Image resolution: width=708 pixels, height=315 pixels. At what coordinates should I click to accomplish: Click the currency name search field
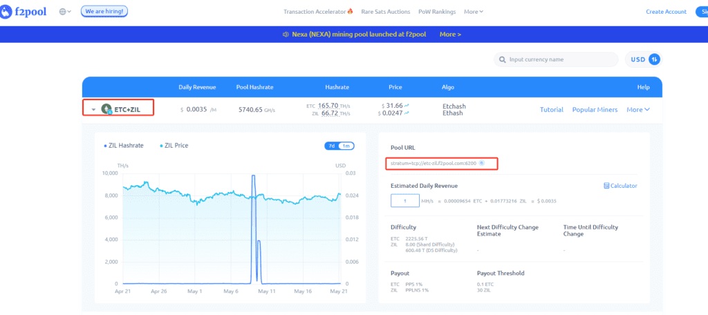560,59
